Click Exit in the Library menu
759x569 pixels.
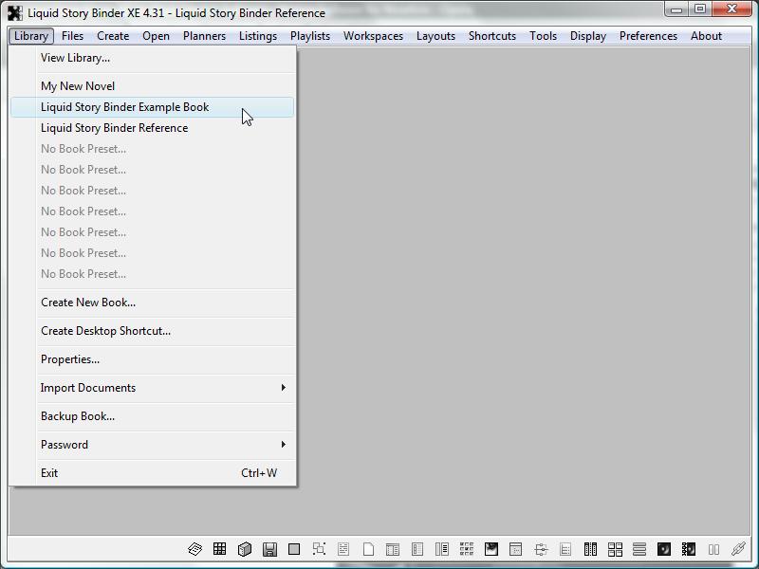point(49,473)
